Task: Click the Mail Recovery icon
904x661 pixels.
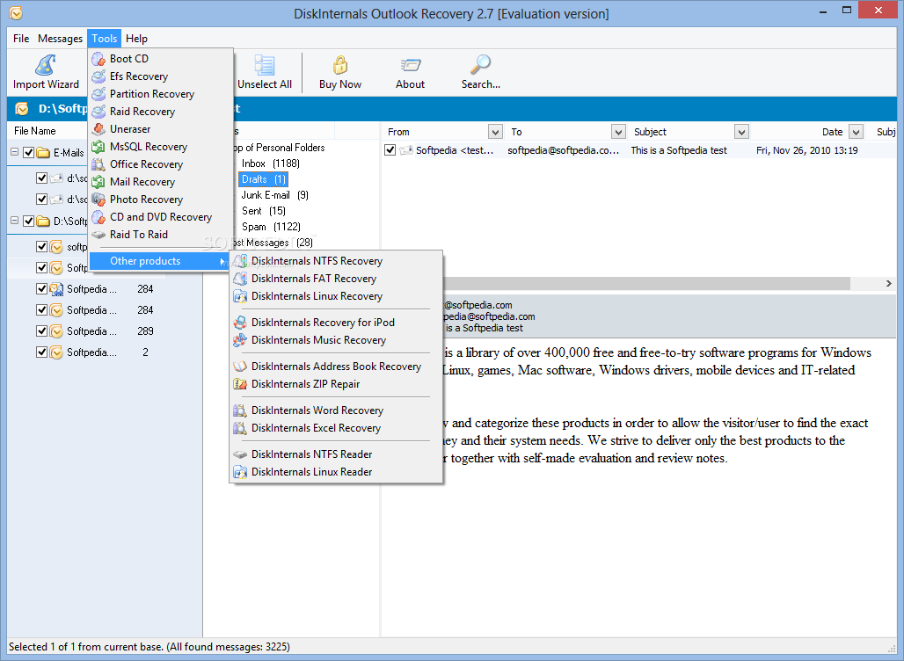Action: tap(98, 182)
